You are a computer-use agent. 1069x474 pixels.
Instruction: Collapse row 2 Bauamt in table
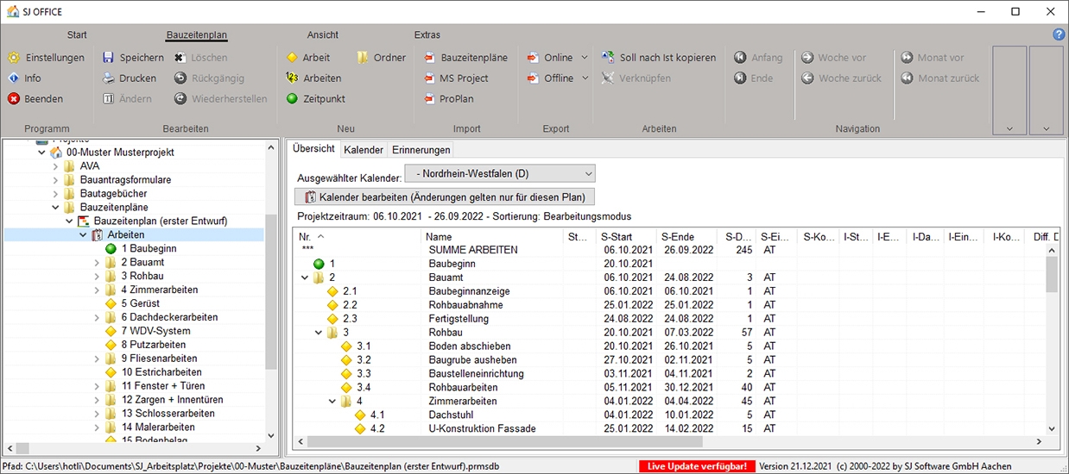pyautogui.click(x=305, y=278)
